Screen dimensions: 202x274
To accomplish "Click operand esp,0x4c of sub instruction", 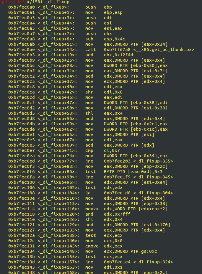I will 115,39.
